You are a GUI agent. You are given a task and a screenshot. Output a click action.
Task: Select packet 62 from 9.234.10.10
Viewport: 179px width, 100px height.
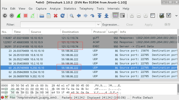coord(89,72)
